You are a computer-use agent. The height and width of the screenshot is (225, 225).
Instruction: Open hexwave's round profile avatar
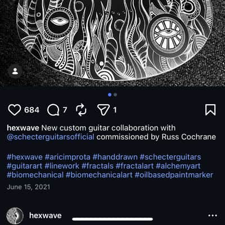tap(15, 215)
